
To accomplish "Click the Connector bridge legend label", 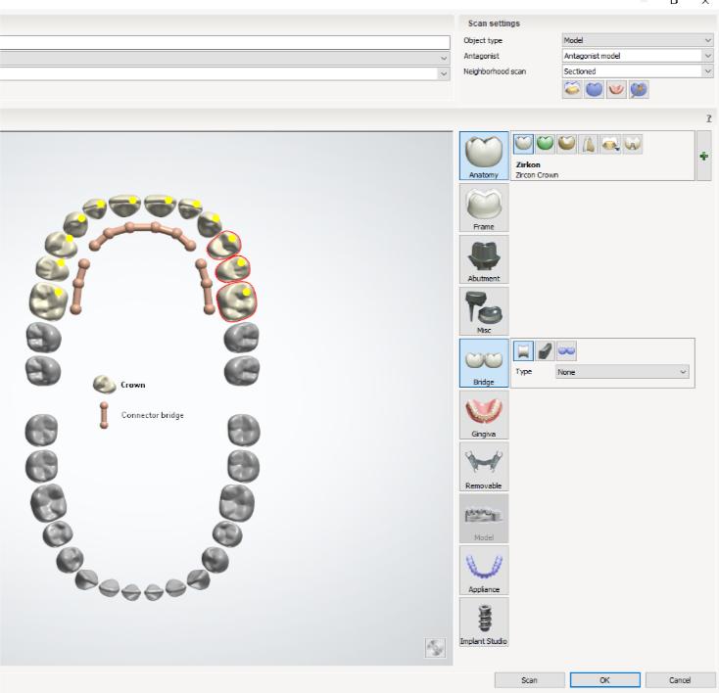I will (x=152, y=415).
